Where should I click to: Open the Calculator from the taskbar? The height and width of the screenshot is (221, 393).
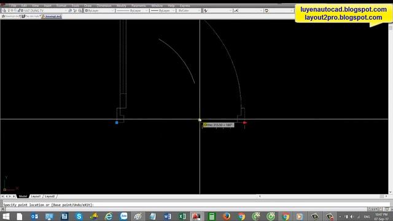point(212,216)
